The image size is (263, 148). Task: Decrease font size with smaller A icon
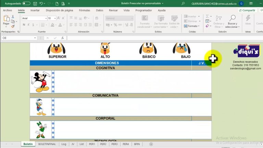tap(63, 18)
